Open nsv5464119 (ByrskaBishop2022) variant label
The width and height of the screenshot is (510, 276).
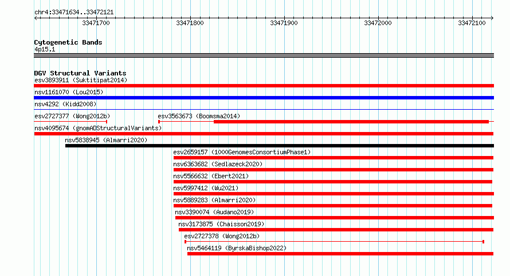click(x=237, y=248)
